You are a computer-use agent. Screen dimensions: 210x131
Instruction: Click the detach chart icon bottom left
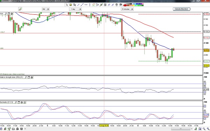[1, 129]
